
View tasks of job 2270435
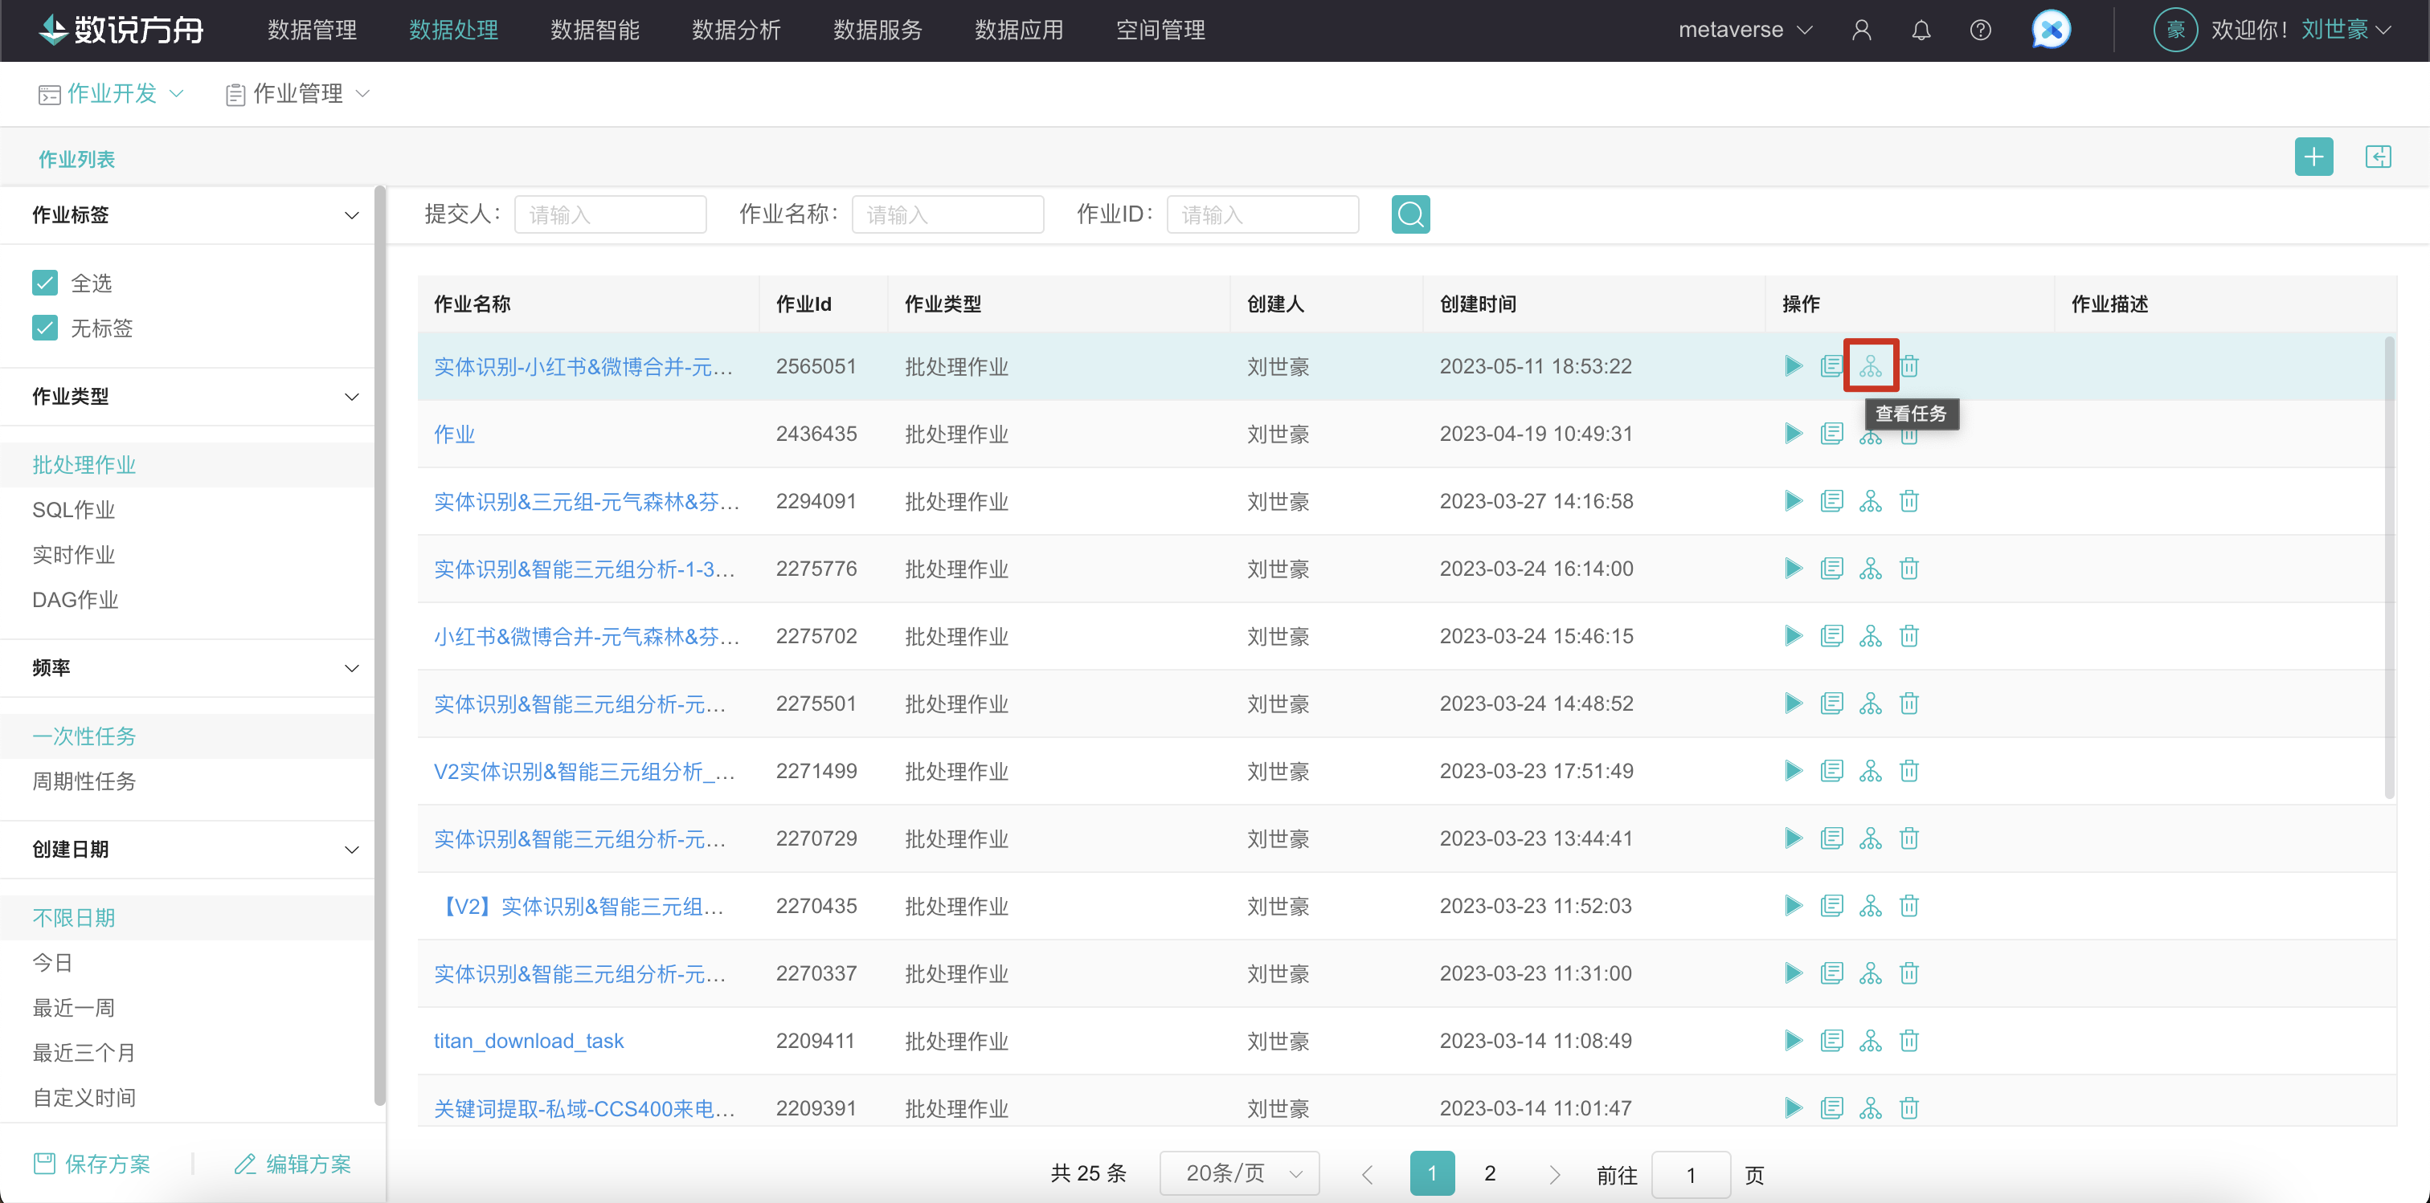click(1871, 906)
